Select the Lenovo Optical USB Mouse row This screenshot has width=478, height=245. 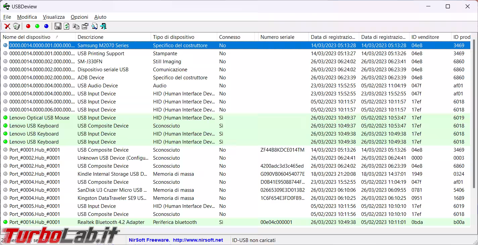click(39, 118)
